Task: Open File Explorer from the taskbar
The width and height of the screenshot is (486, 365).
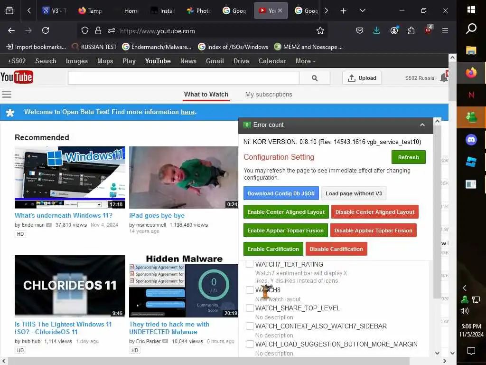Action: [x=471, y=50]
